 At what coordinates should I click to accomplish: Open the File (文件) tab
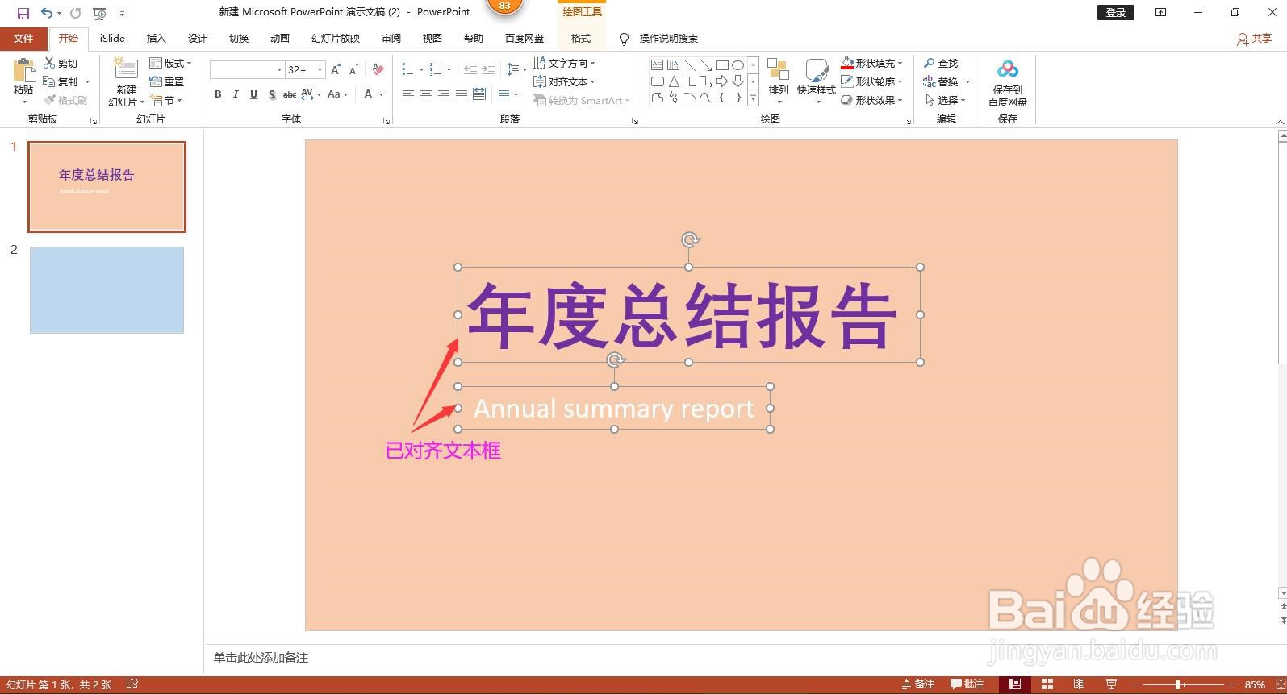tap(23, 38)
